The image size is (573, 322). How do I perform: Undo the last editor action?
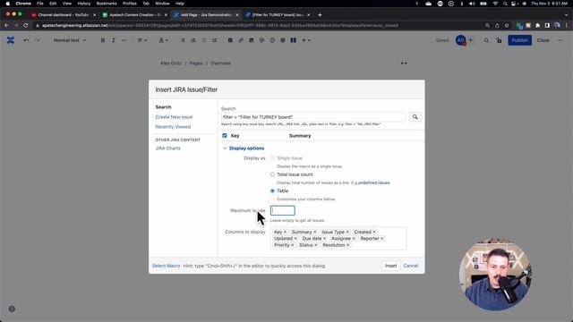(26, 40)
